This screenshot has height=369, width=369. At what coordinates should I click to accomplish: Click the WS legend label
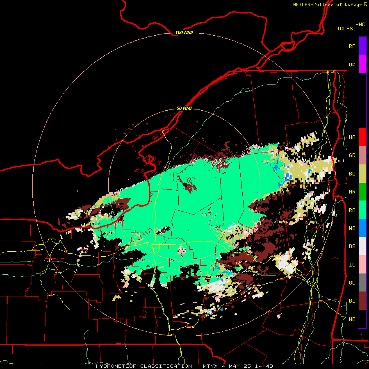point(352,228)
